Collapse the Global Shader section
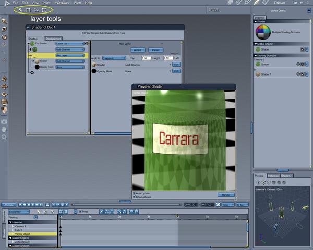This screenshot has height=250, width=313. (256, 44)
